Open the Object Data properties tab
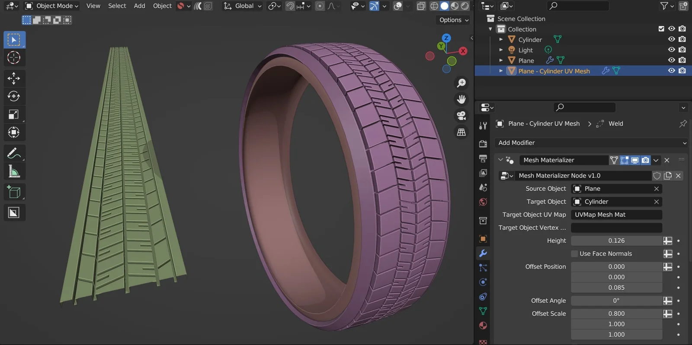Image resolution: width=692 pixels, height=345 pixels. click(483, 311)
